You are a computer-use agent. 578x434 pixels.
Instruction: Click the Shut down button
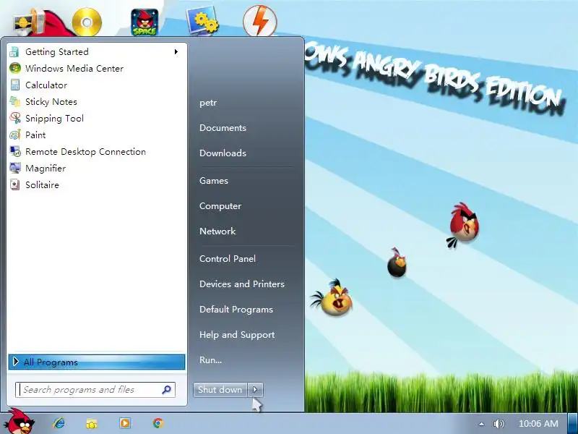[220, 390]
